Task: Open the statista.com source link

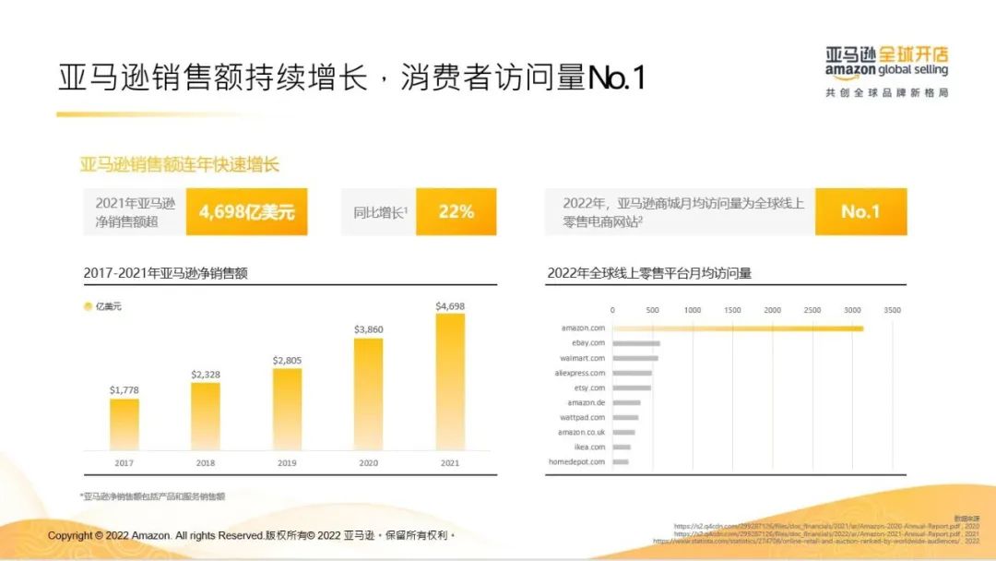Action: [x=816, y=542]
